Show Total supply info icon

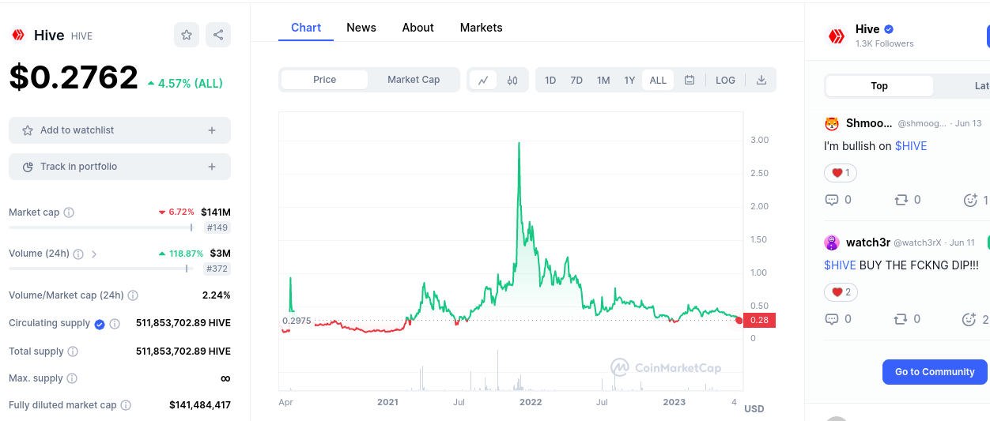tap(73, 351)
